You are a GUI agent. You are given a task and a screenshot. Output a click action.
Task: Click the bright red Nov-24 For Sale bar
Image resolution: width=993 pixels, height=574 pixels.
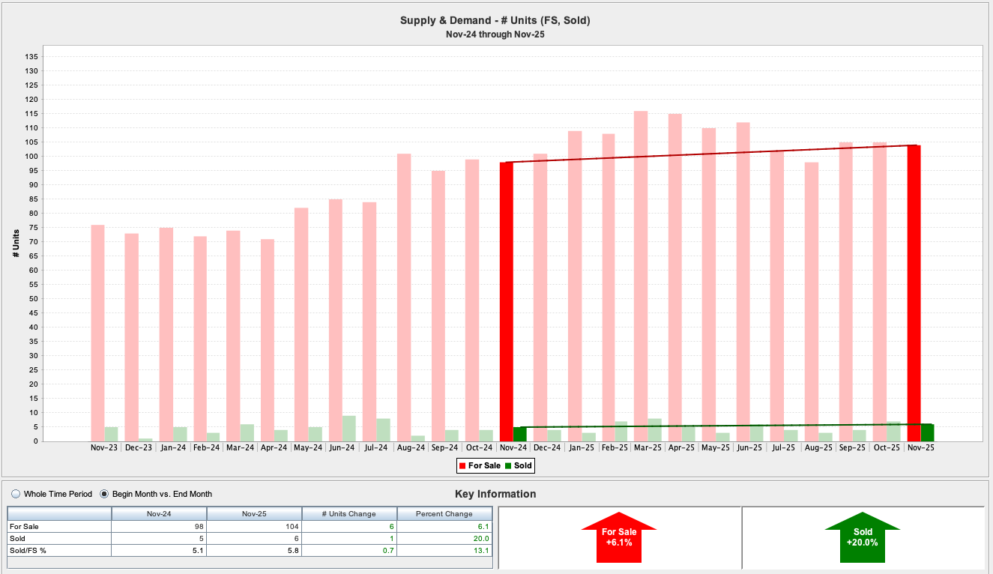click(507, 301)
